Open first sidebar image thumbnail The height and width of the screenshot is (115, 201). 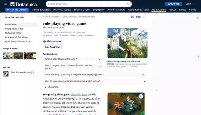(x=8, y=56)
